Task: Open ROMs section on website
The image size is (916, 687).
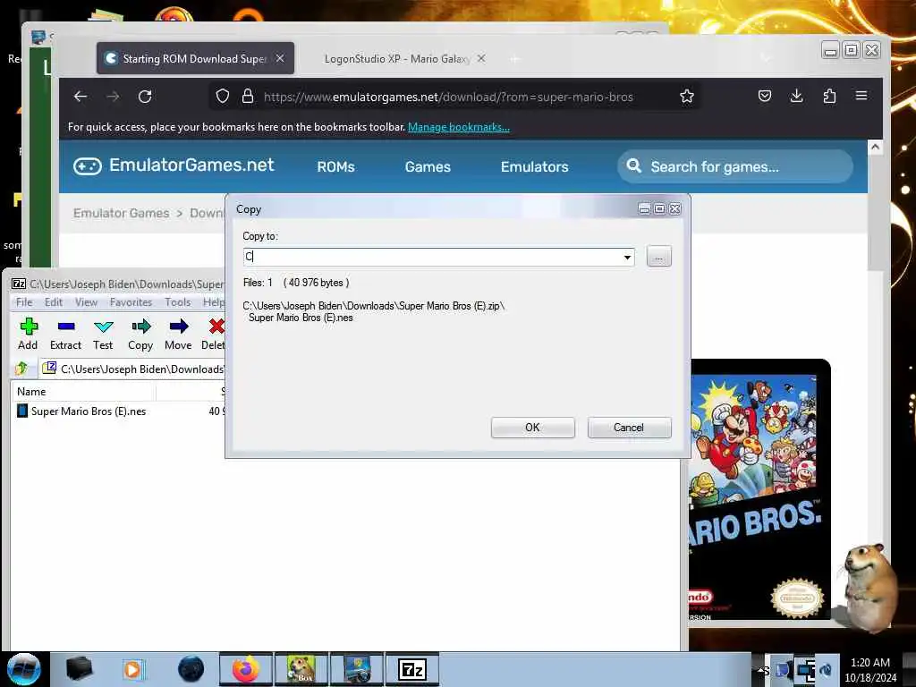Action: coord(336,166)
